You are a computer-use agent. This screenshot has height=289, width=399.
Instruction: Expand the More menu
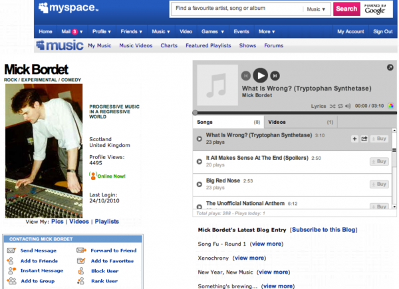point(267,31)
